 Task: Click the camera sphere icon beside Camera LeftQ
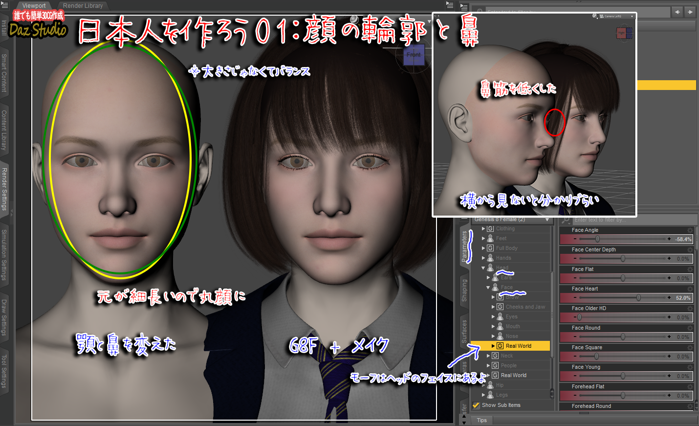(594, 16)
